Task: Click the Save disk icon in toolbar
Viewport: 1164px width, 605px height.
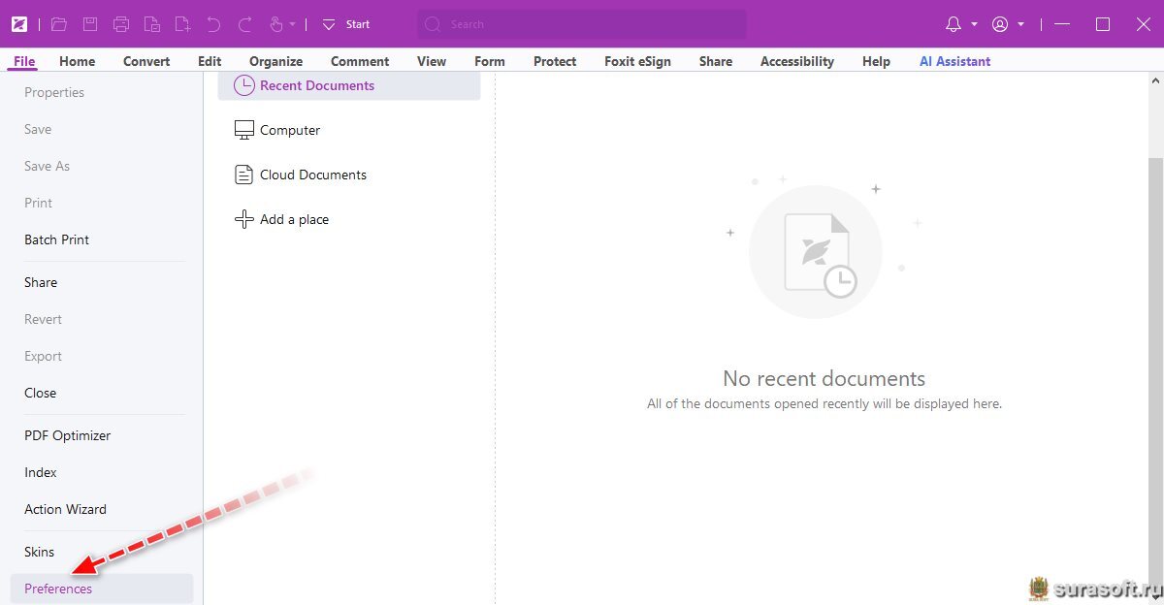Action: pyautogui.click(x=89, y=24)
